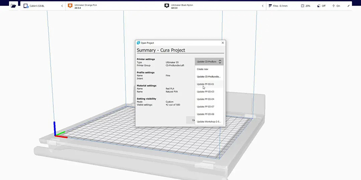Open the Update CS-ProBundle combo box

tap(209, 61)
